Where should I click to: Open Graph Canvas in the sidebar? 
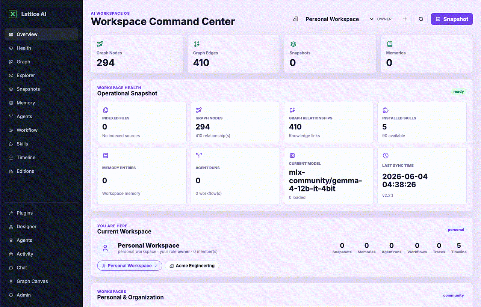41,281
